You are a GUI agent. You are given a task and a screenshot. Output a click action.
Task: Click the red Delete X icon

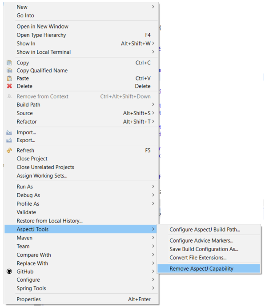point(9,86)
